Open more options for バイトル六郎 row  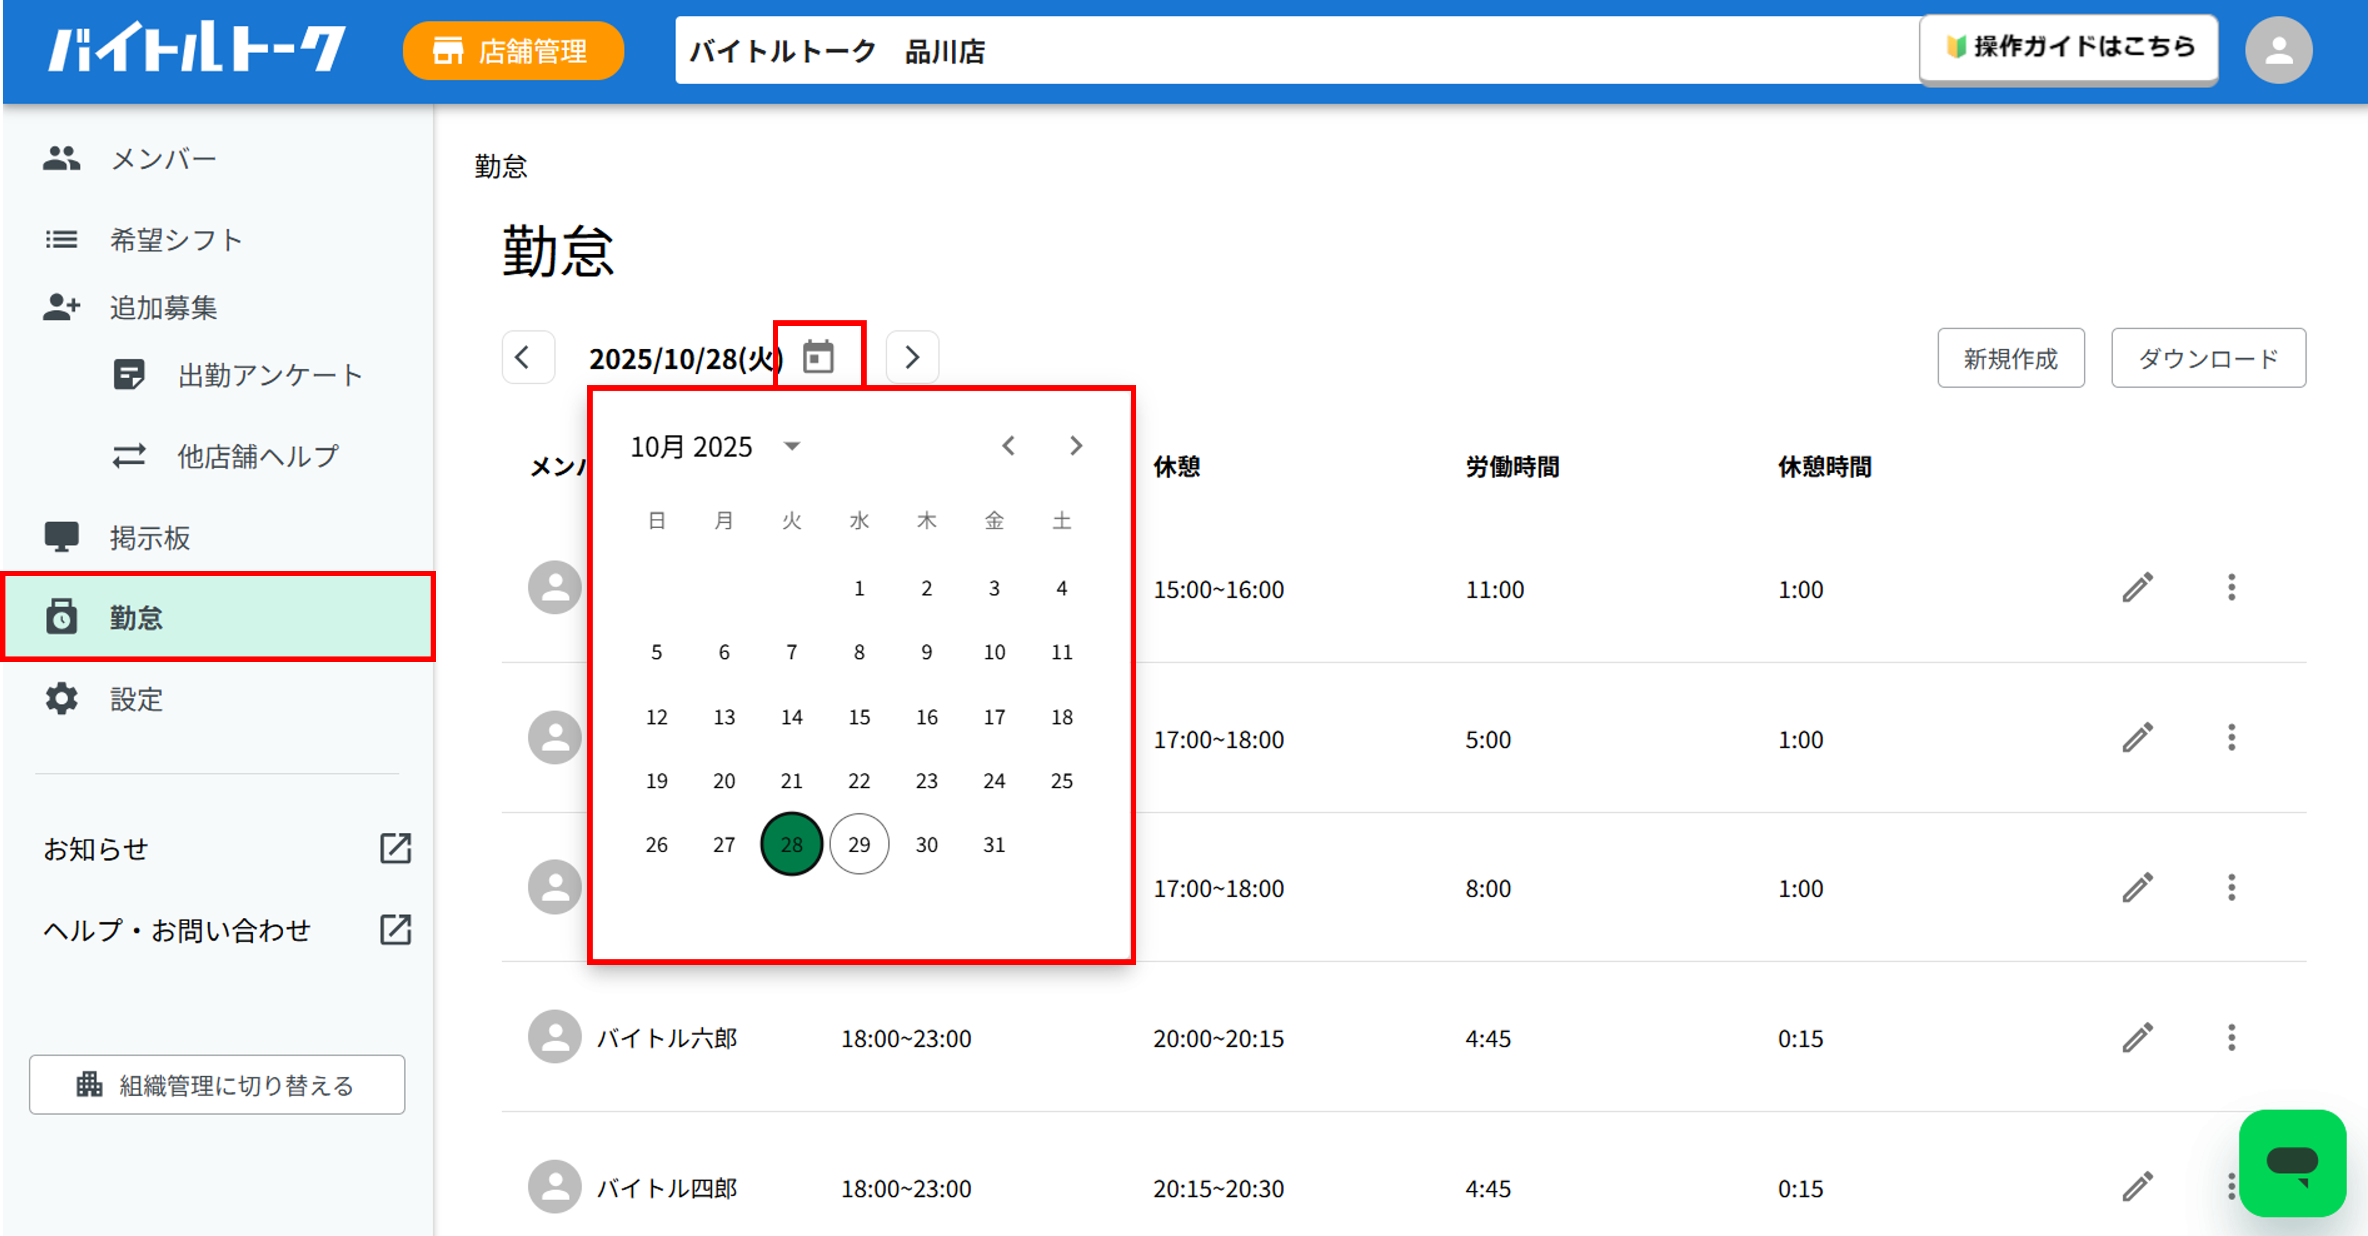click(x=2231, y=1037)
